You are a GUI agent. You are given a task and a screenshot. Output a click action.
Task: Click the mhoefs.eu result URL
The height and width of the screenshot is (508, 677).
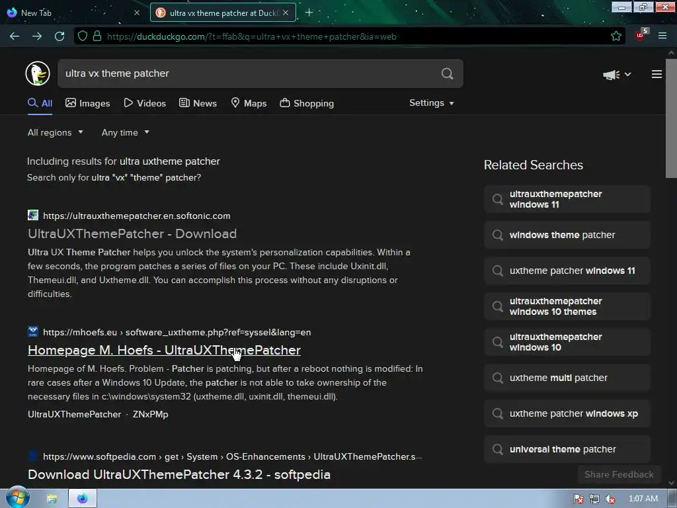pyautogui.click(x=177, y=332)
